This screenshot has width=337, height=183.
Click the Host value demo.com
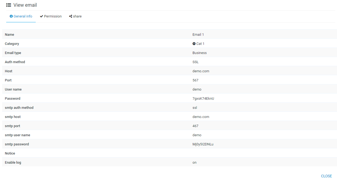201,71
